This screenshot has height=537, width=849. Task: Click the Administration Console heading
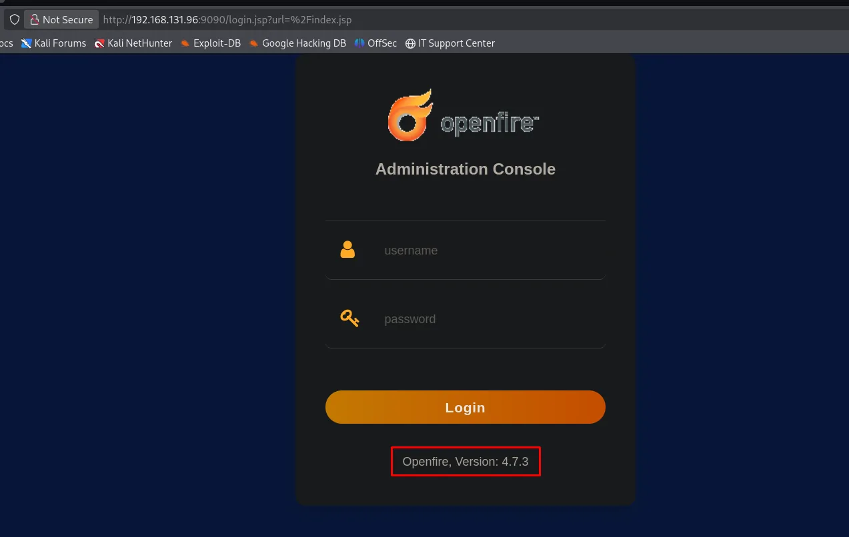(x=466, y=169)
